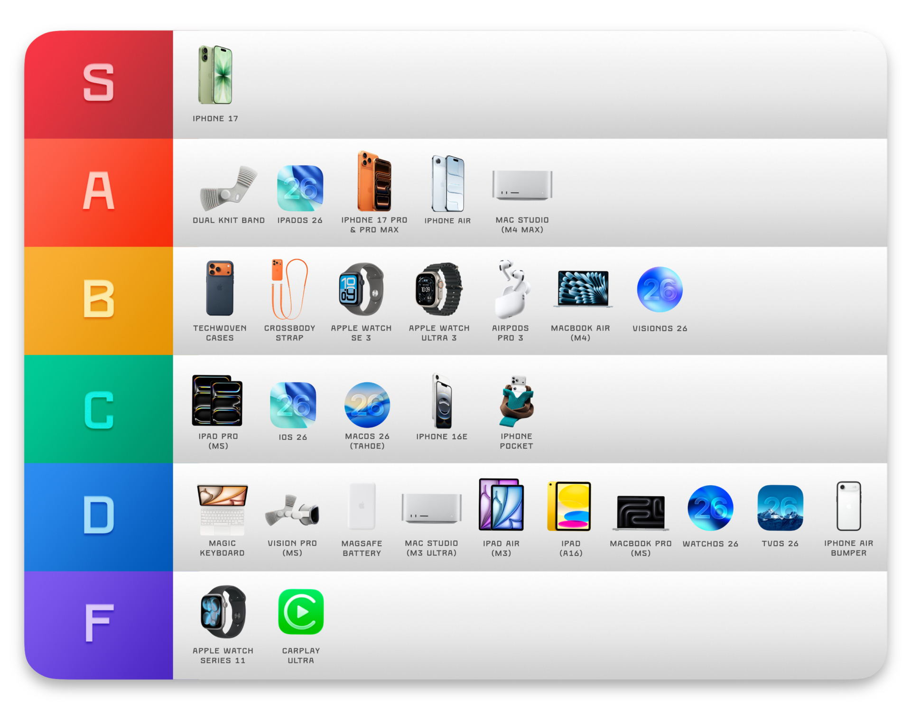The image size is (911, 710).
Task: Click the iPadOS 26 icon
Action: click(x=300, y=188)
